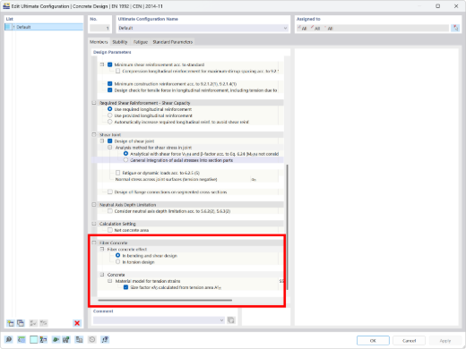Select Use required longitudinal reinforcement
The image size is (466, 349).
[110, 109]
